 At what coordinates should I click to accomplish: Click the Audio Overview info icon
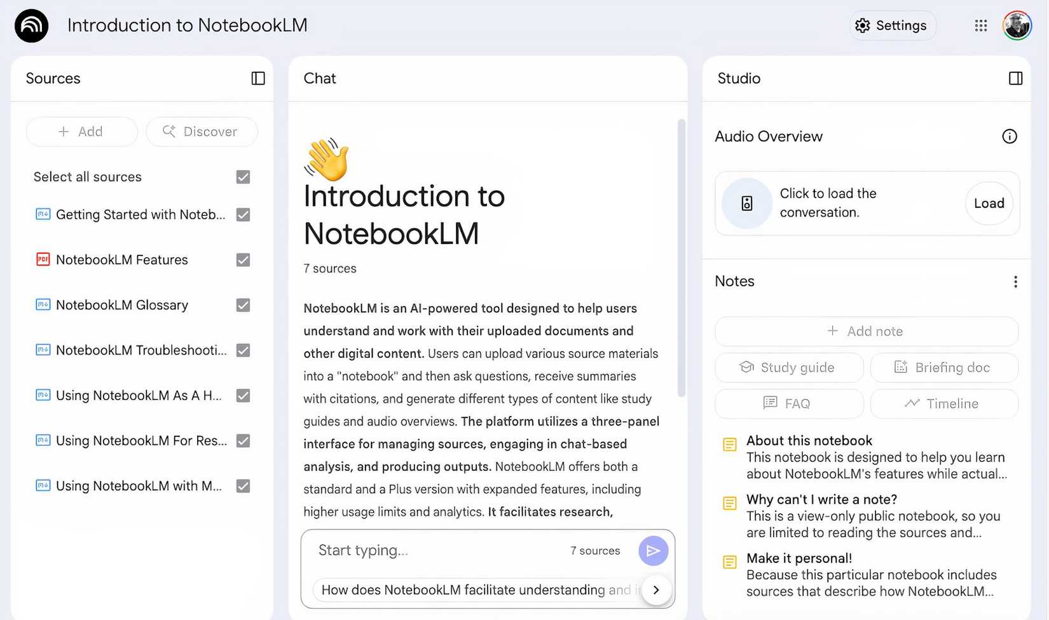coord(1010,136)
